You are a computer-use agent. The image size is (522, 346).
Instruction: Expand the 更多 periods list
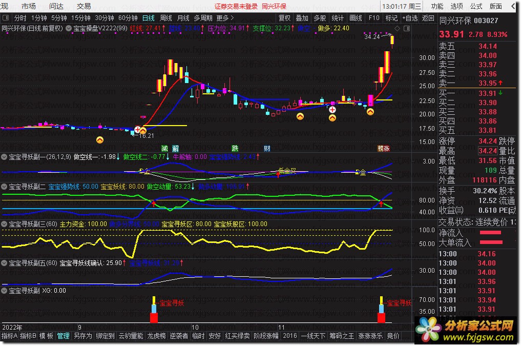click(x=225, y=18)
